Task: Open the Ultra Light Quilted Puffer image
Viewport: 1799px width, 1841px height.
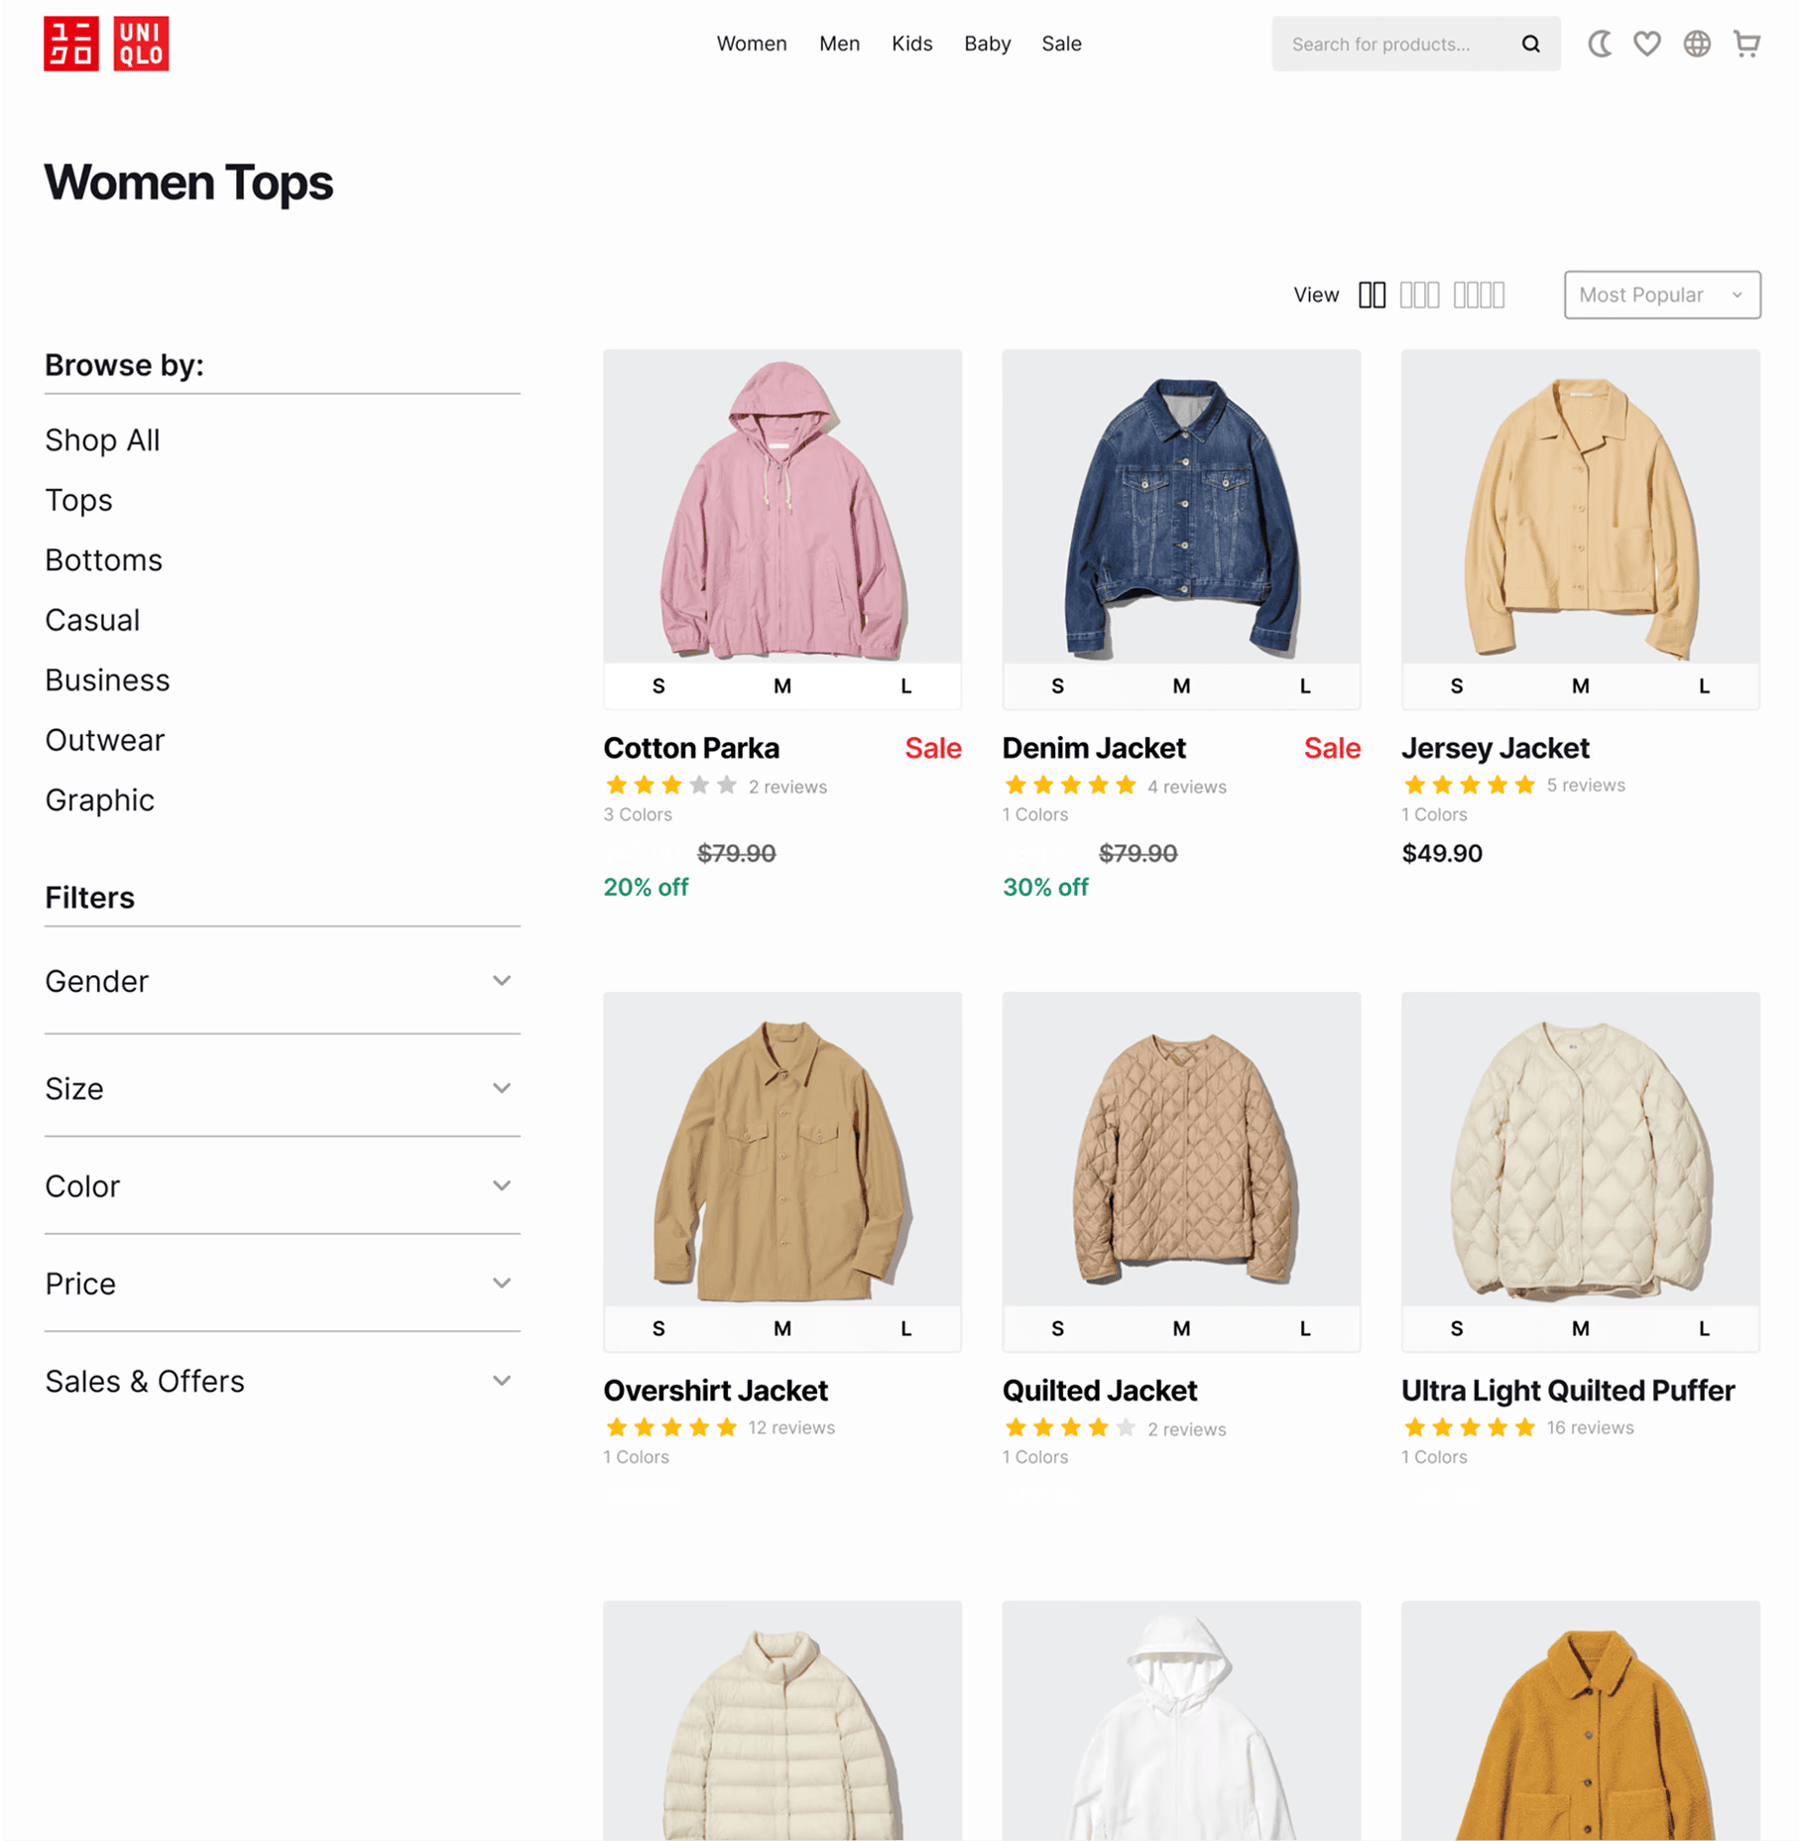Action: coord(1580,1149)
